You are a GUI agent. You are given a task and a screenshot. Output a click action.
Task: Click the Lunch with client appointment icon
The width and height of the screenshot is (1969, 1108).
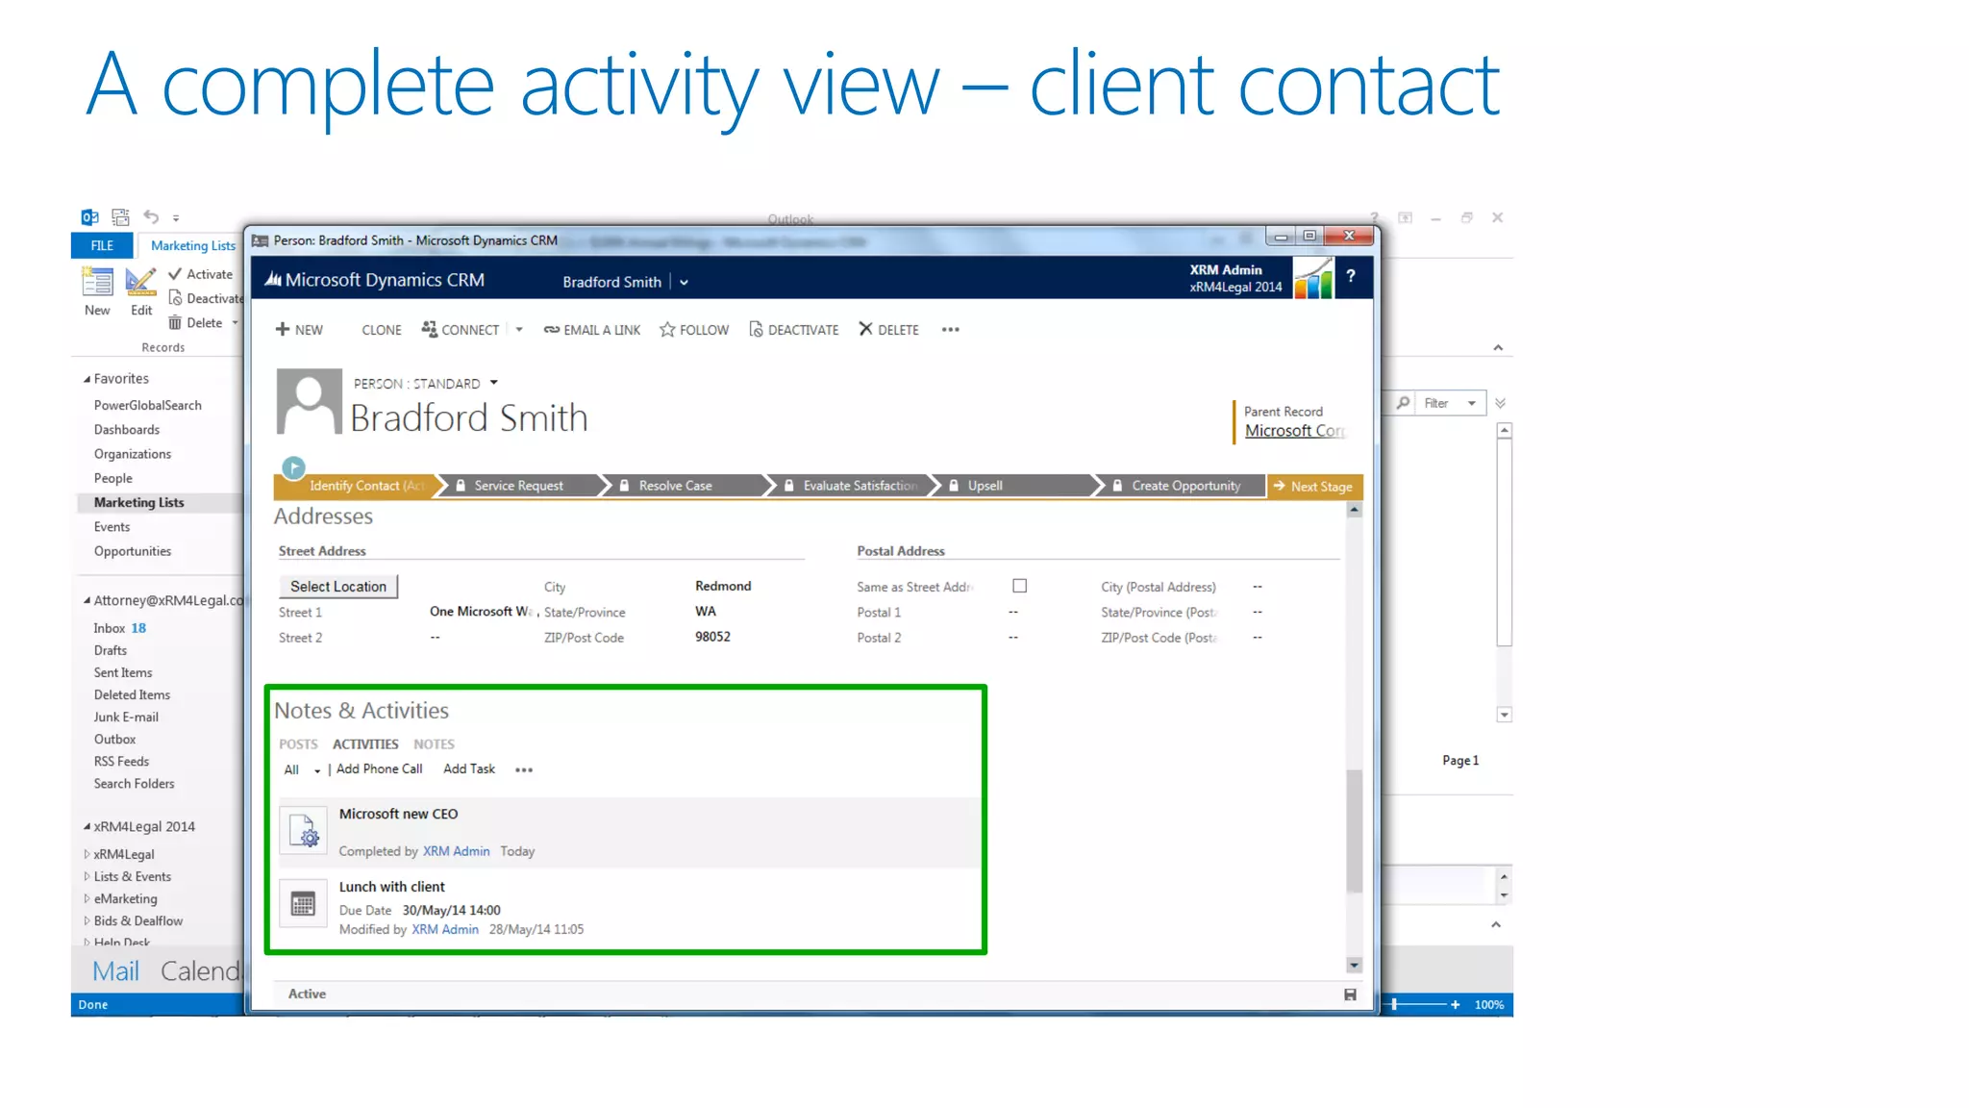tap(304, 904)
